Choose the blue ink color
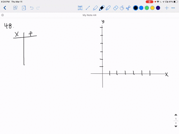The height and width of the screenshot is (134, 179). coord(141,8)
